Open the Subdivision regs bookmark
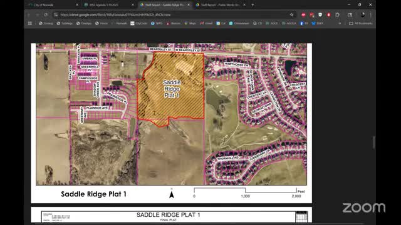Viewport: 401px width, 225px height. click(x=65, y=23)
